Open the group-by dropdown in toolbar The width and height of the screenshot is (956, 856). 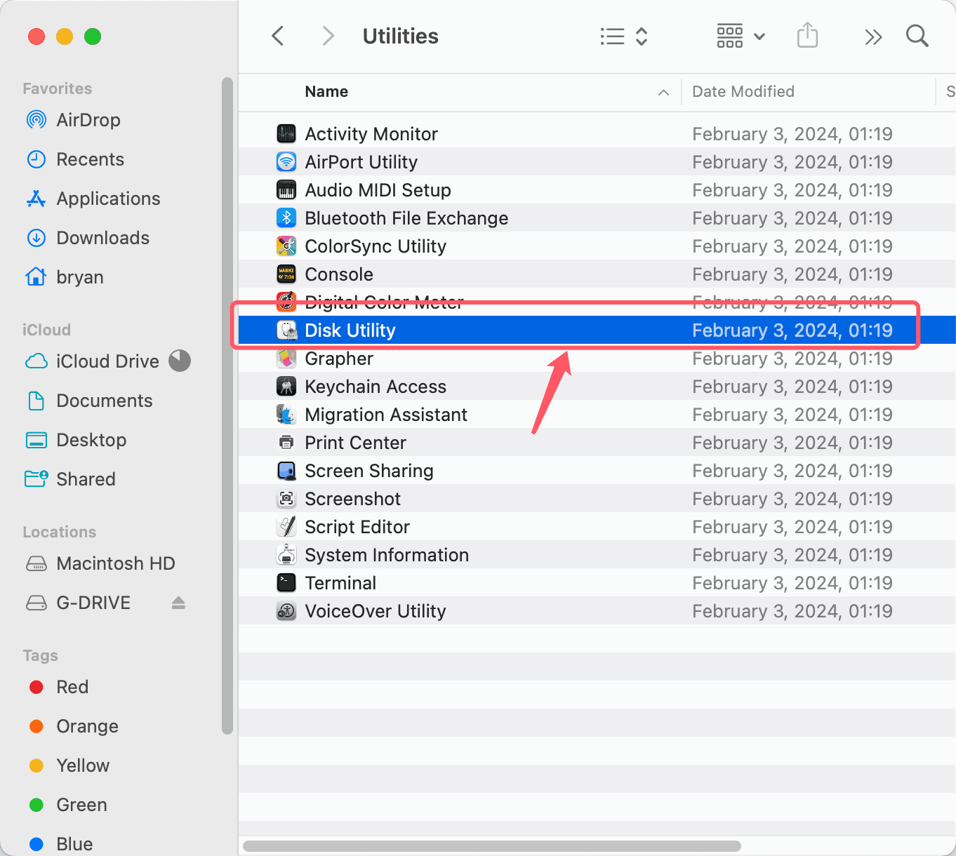coord(739,36)
